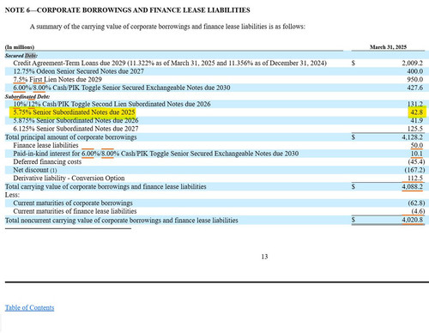The image size is (429, 333).
Task: Click the 950.0 amount
Action: 415,80
